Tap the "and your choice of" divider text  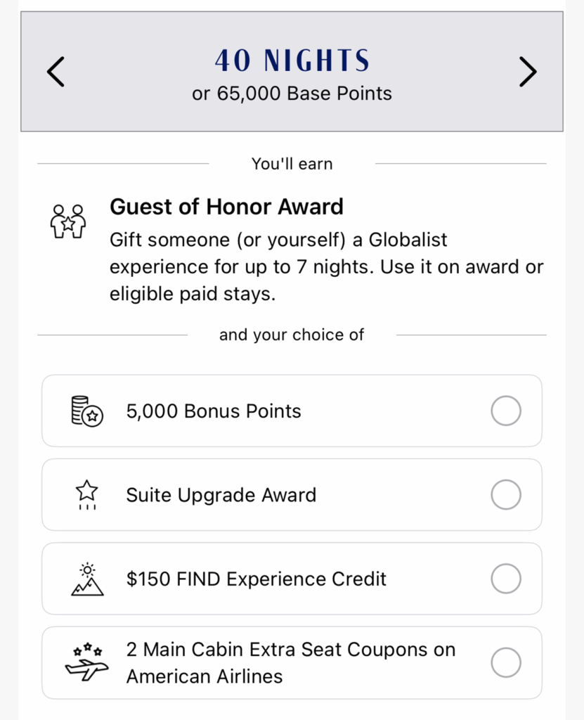click(292, 335)
